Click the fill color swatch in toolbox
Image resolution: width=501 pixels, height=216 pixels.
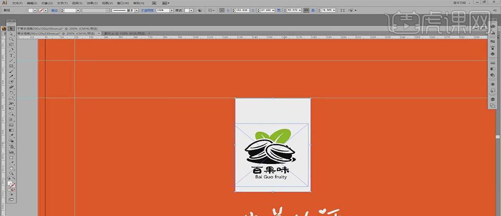pyautogui.click(x=10, y=183)
